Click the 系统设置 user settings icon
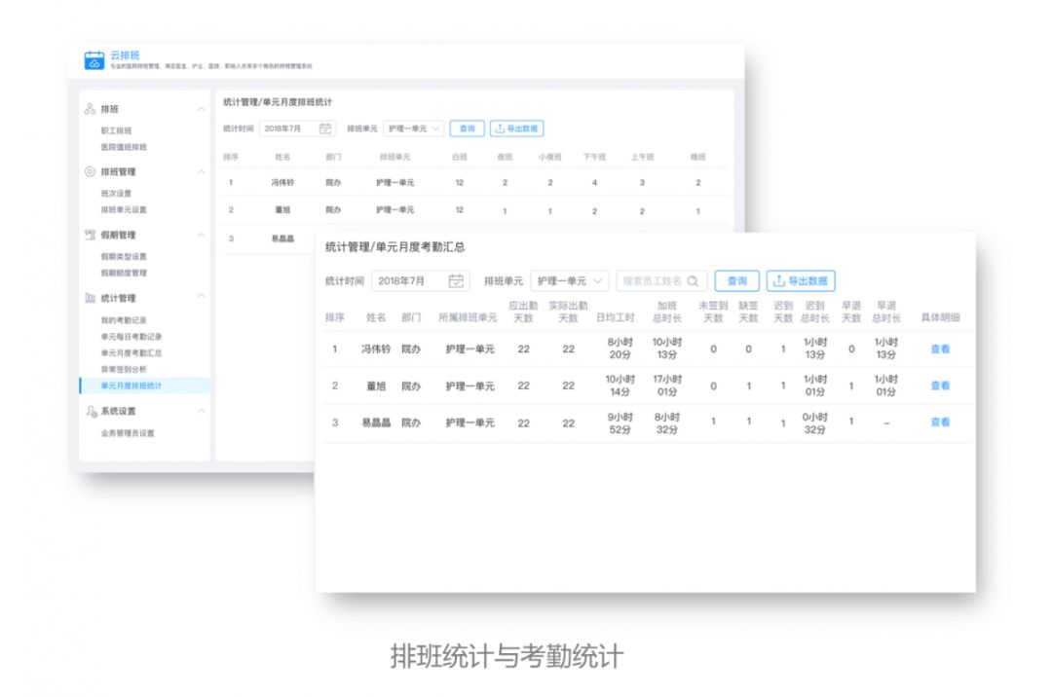Screen dimensions: 1052x697 92,411
